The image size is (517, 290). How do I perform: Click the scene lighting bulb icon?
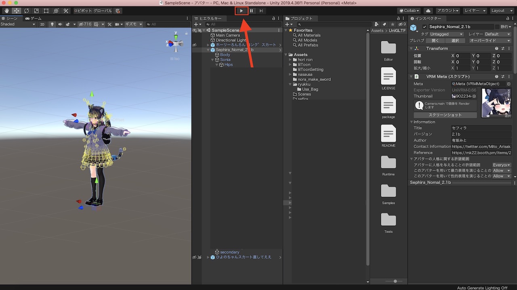[53, 24]
